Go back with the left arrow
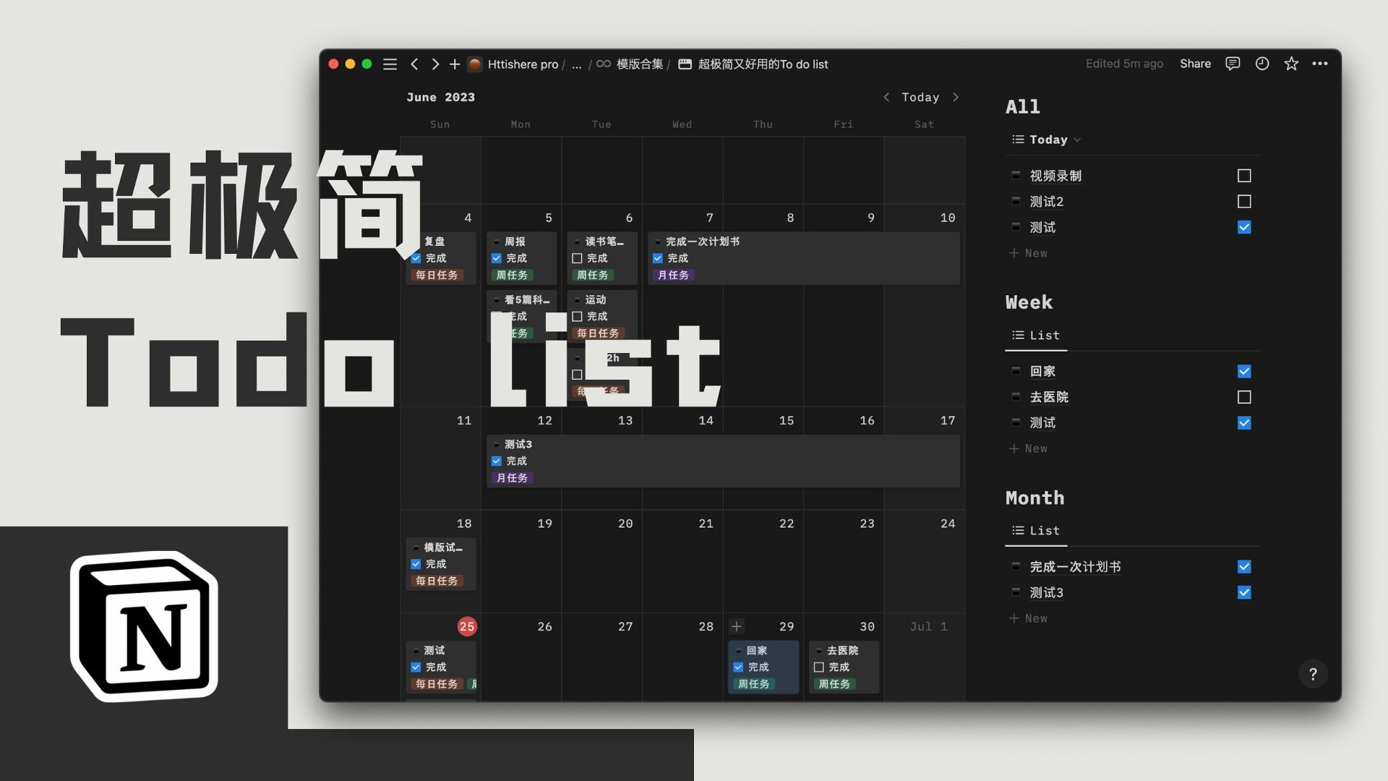Screen dimensions: 1388x781 tap(414, 64)
